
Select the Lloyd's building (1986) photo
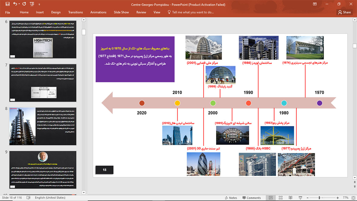point(259,48)
